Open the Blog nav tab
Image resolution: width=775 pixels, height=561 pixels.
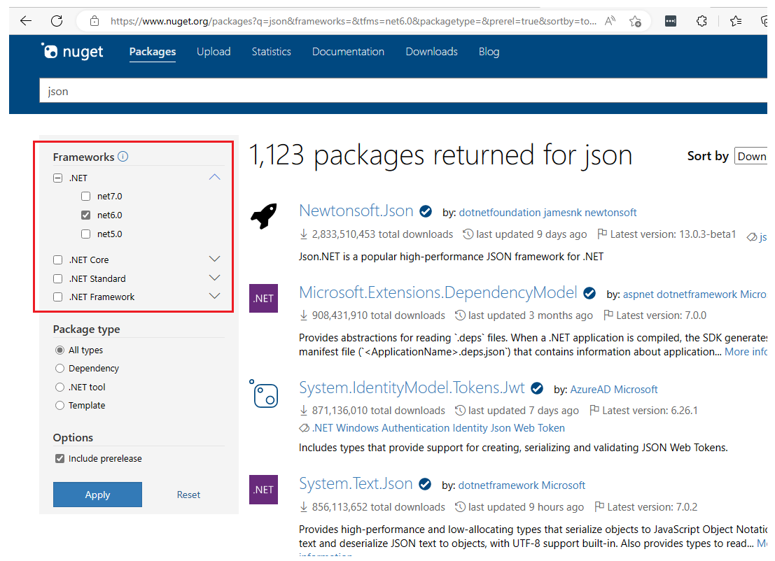click(489, 51)
